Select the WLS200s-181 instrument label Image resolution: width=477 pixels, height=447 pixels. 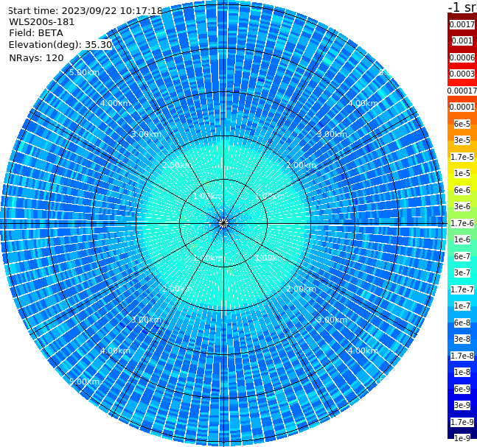(x=42, y=22)
